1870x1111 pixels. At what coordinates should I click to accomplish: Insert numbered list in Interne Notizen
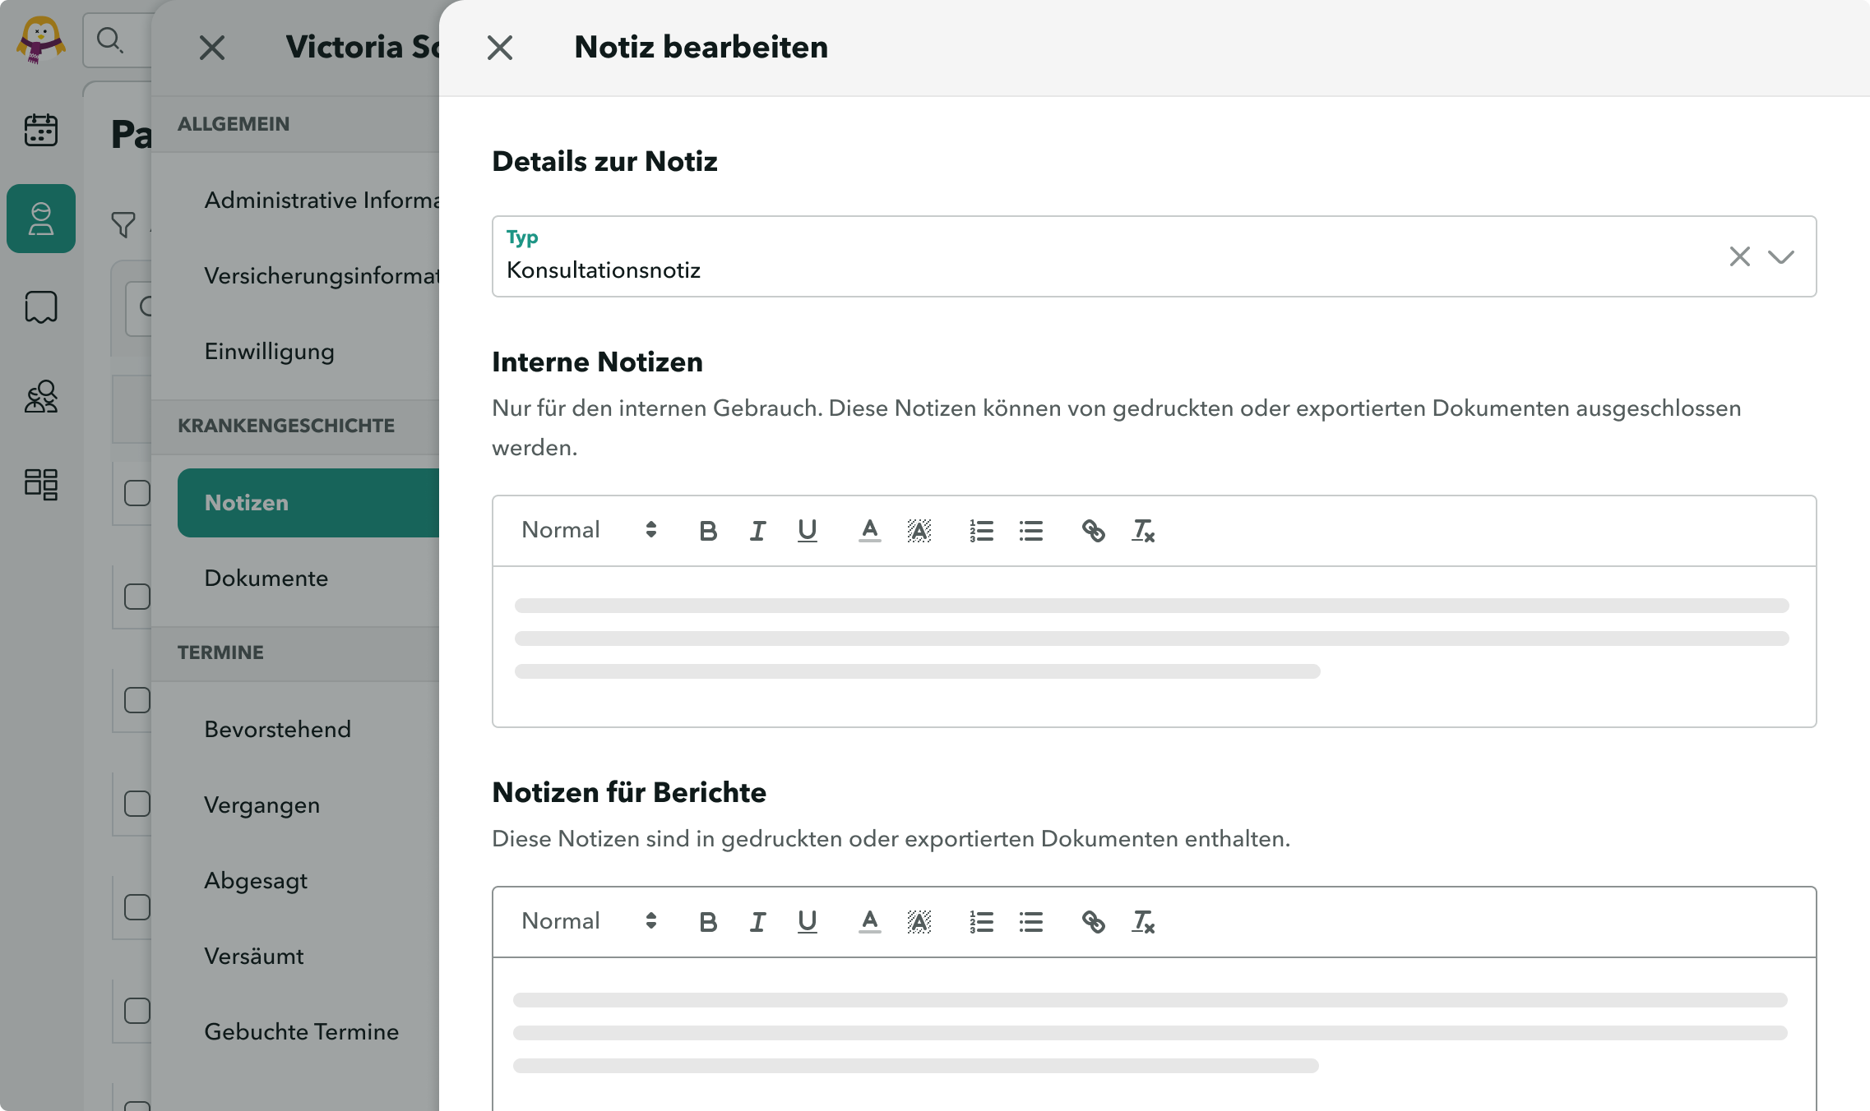click(x=981, y=531)
